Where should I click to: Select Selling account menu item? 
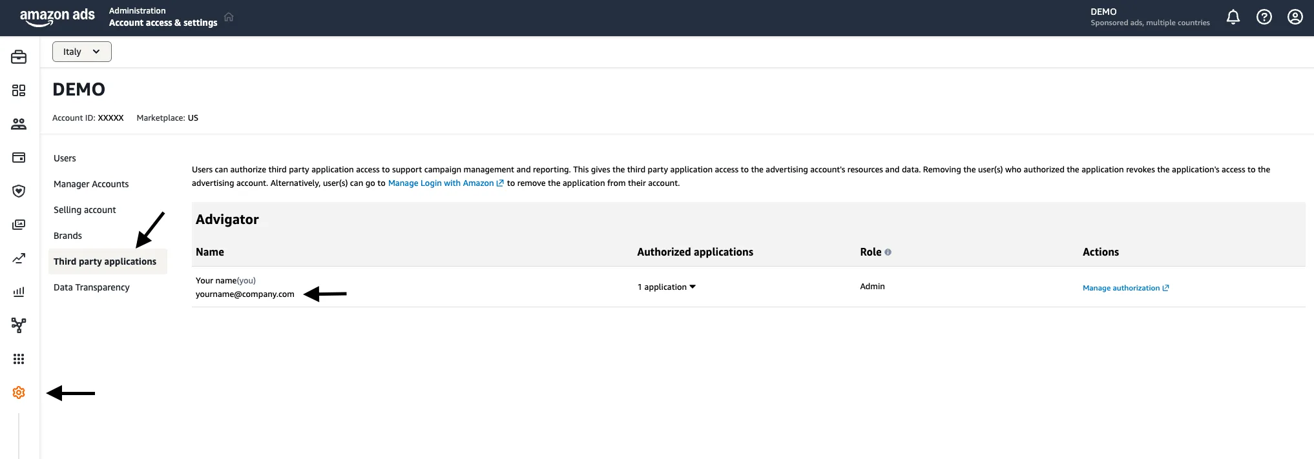tap(85, 210)
